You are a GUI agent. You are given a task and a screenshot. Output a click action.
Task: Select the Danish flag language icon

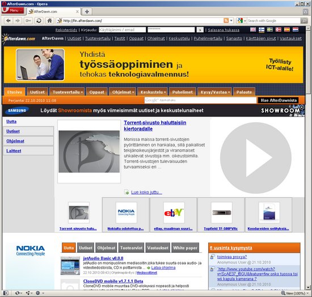279,30
